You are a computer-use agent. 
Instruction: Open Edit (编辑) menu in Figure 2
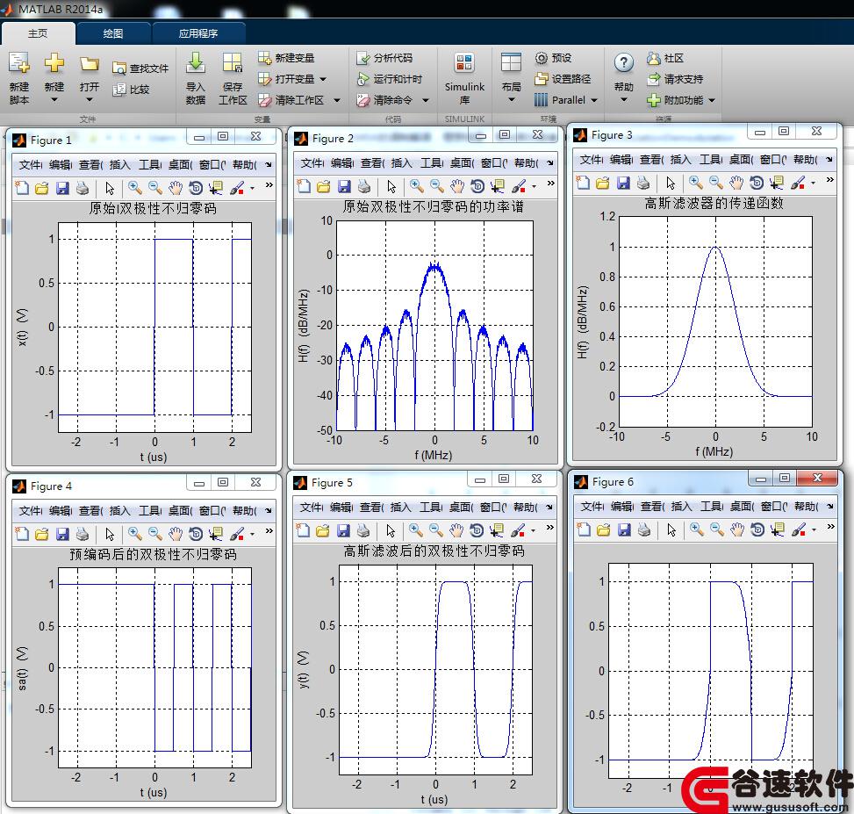pos(342,163)
